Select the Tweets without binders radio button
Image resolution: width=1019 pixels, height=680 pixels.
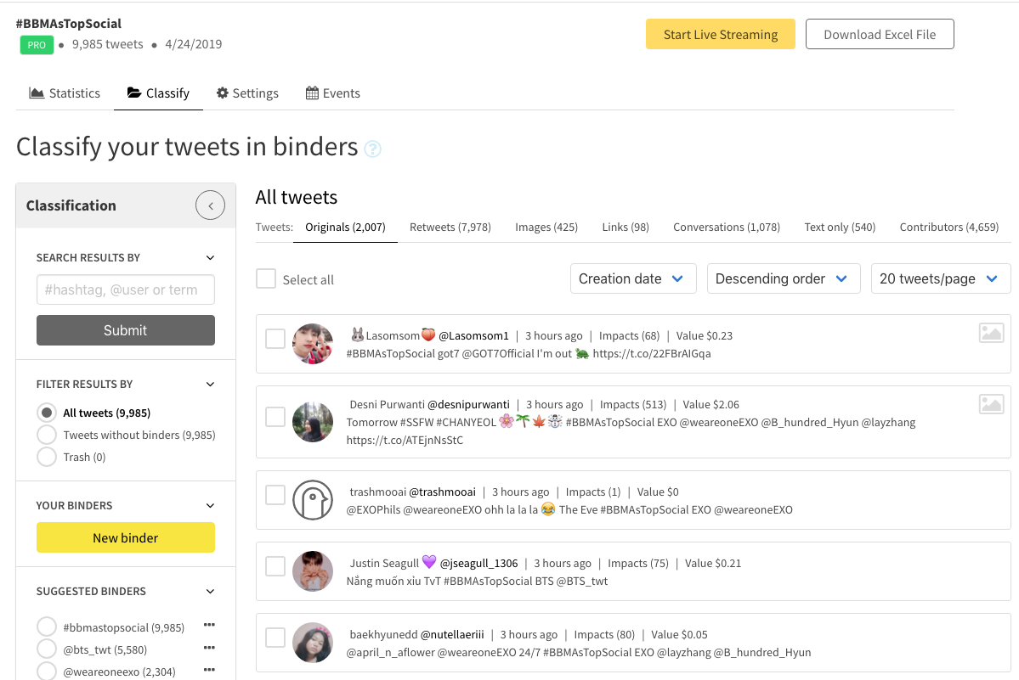(x=48, y=435)
